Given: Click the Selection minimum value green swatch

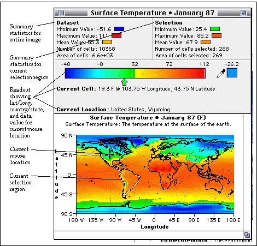Looking at the screenshot, I should [215, 29].
